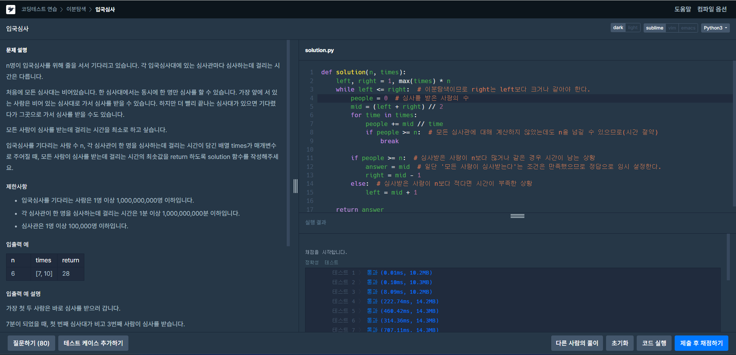Image resolution: width=736 pixels, height=355 pixels.
Task: Open the 코딩테스트 연습 breadcrumb link
Action: [39, 9]
